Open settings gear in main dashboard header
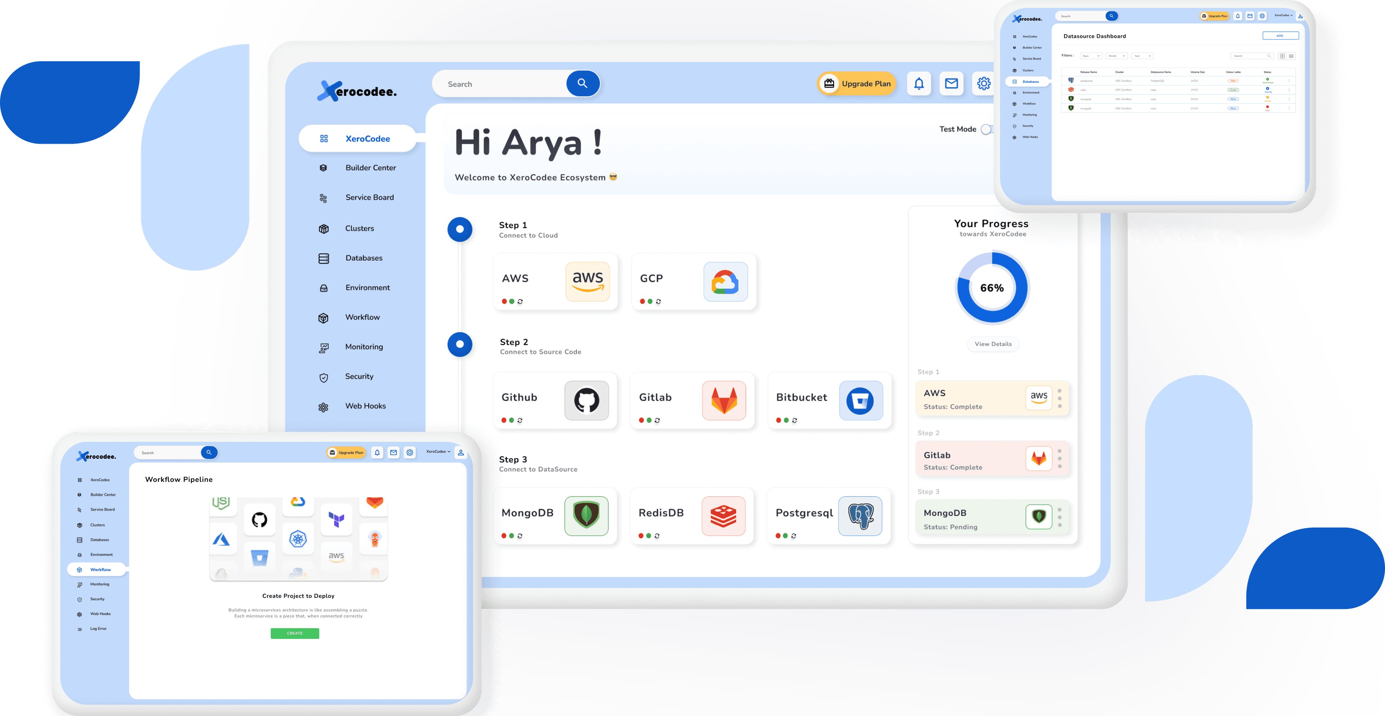This screenshot has height=716, width=1385. point(983,83)
